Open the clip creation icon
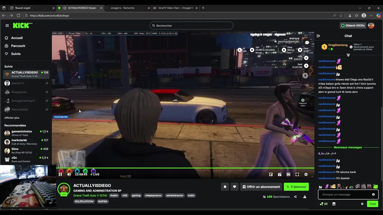383x215 pixels. (279, 174)
